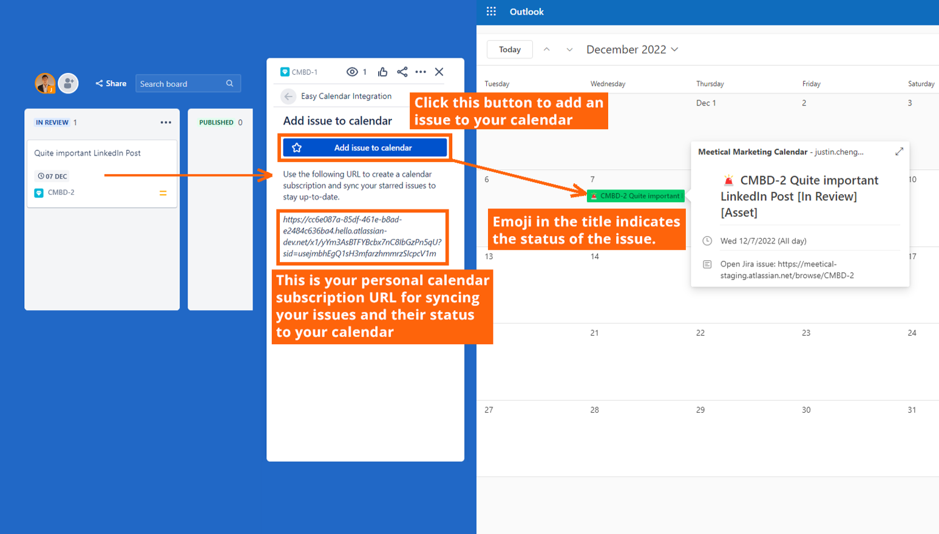Open more actions menu in issue panel
This screenshot has height=534, width=939.
pyautogui.click(x=421, y=72)
